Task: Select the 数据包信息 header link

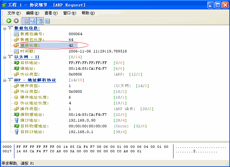Action: (27, 28)
